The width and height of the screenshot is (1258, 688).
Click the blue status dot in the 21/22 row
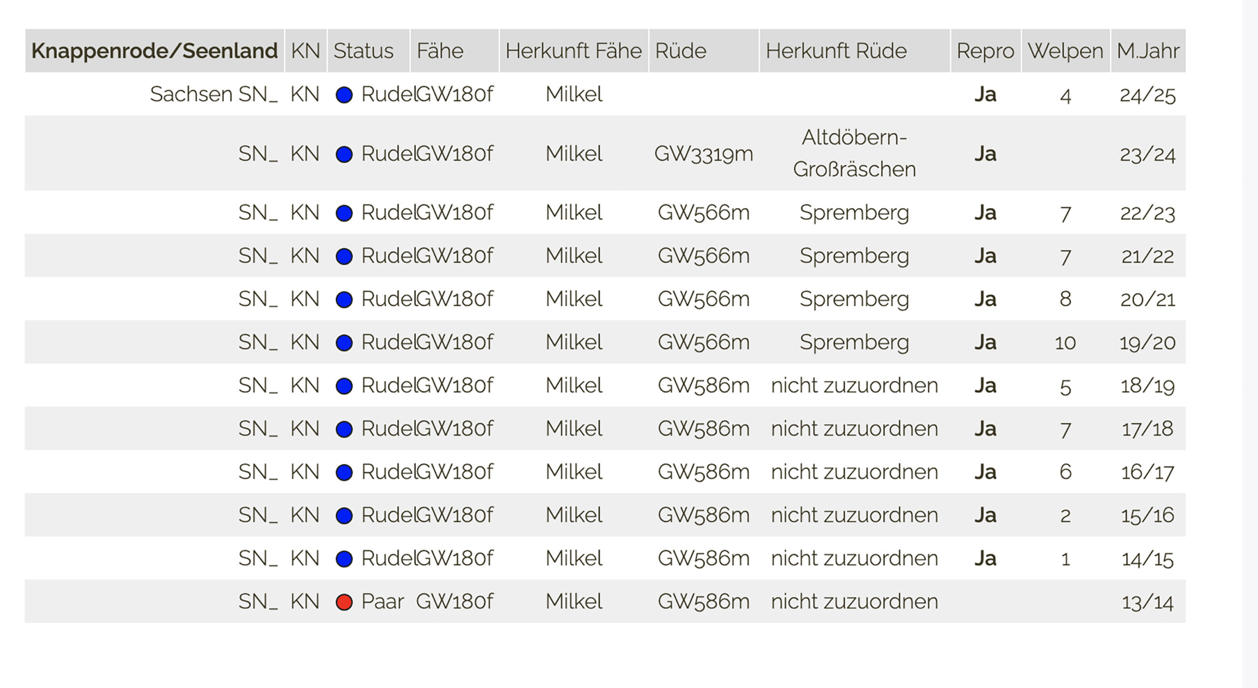point(344,256)
